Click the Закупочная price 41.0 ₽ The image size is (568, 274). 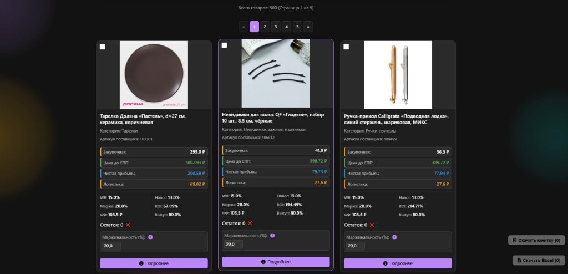click(321, 150)
